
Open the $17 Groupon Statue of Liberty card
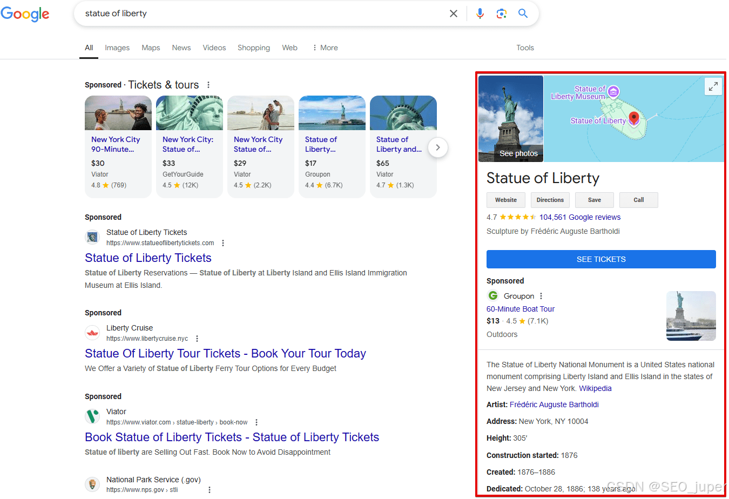[x=332, y=147]
